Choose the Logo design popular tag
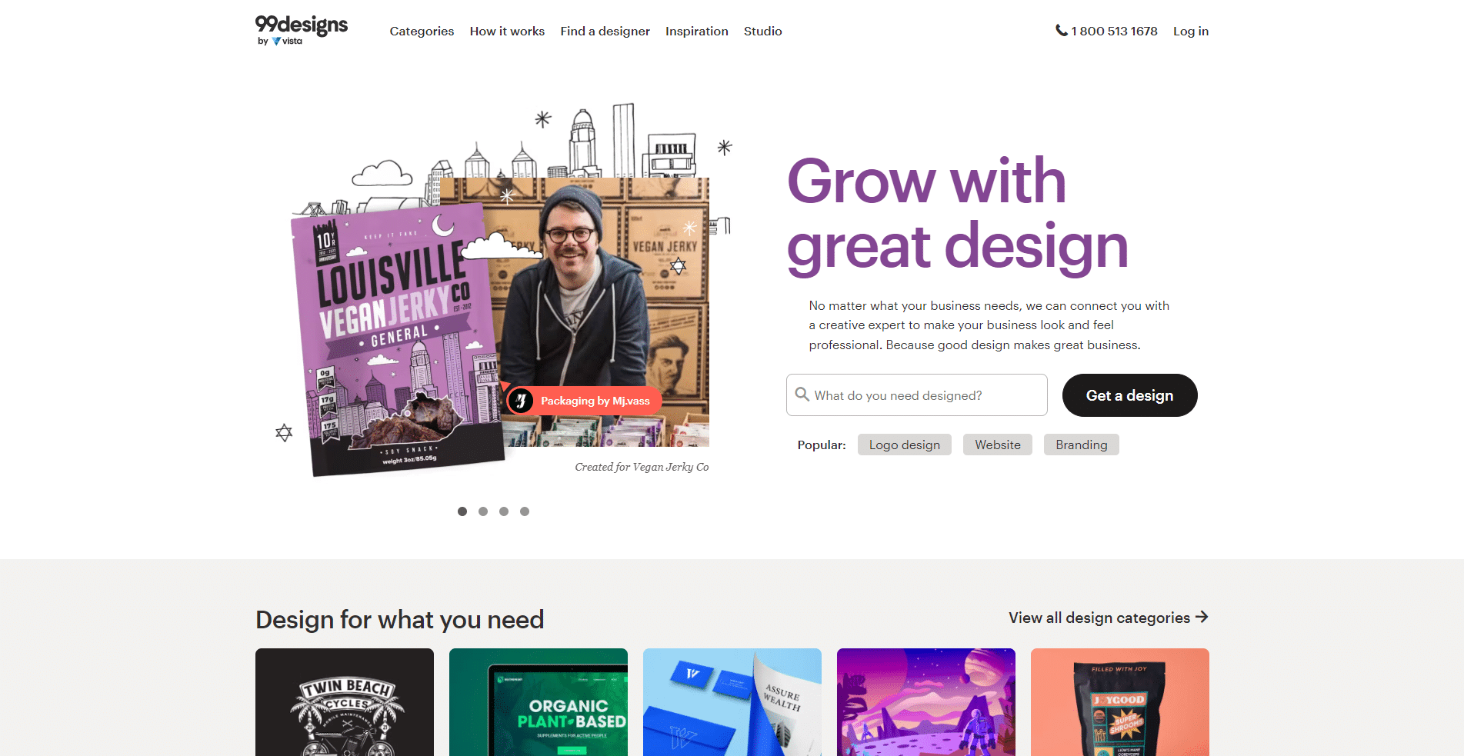Screen dimensions: 1464x756 pyautogui.click(x=905, y=445)
